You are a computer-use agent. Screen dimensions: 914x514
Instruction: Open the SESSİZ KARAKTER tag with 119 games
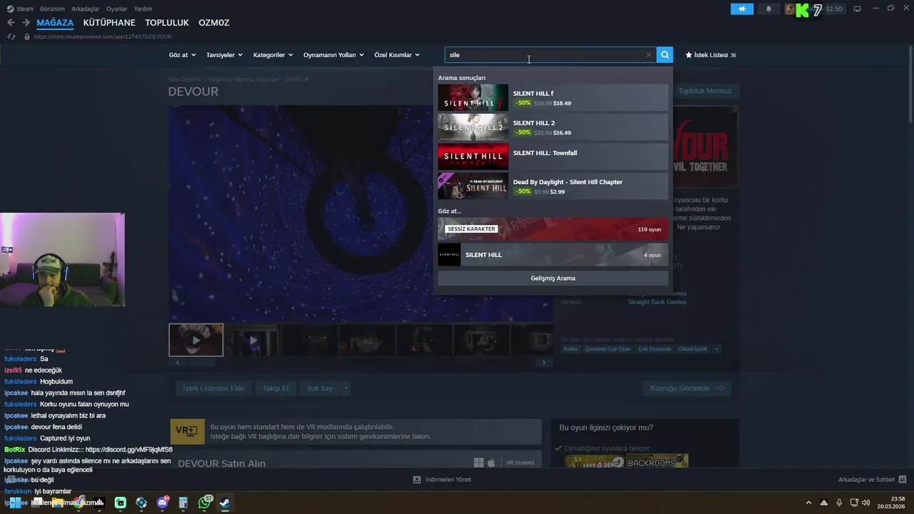pos(553,229)
